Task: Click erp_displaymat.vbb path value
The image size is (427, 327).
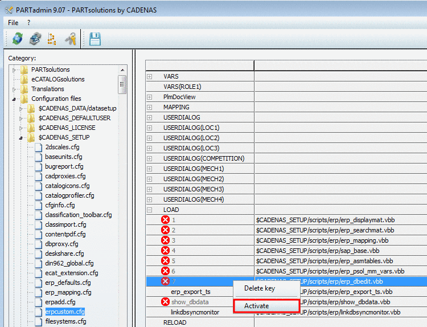Action: [x=326, y=220]
